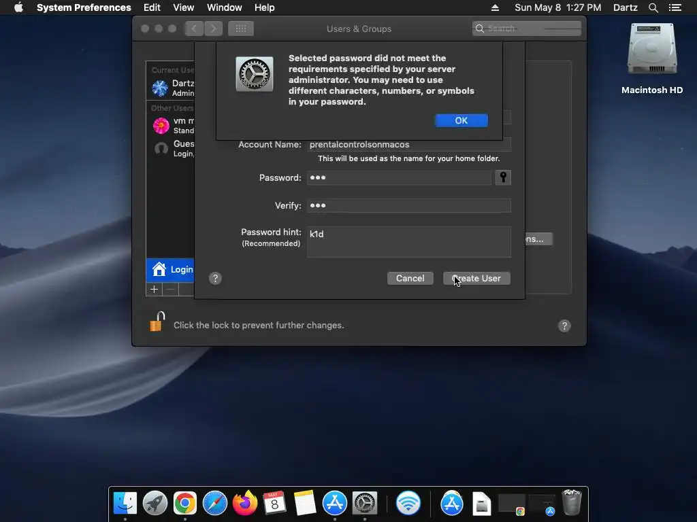
Task: Select the Guest User entry
Action: 170,148
